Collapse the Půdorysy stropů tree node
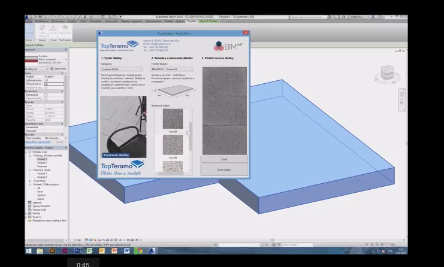The width and height of the screenshot is (444, 267). click(x=30, y=170)
